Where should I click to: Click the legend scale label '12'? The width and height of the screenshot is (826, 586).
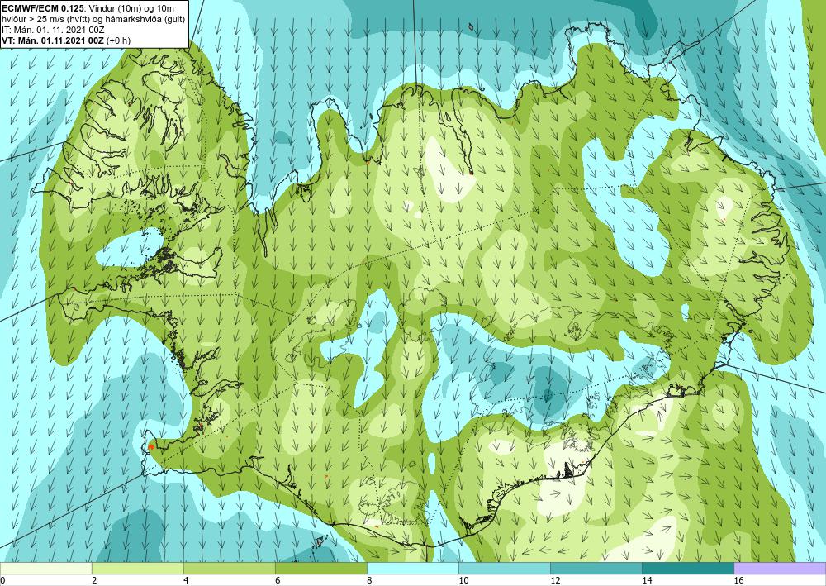pos(555,580)
